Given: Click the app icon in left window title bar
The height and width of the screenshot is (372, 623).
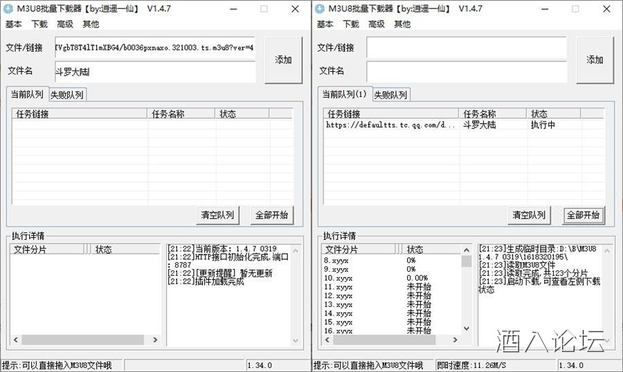Looking at the screenshot, I should coord(9,9).
